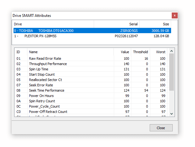Click the attributes list scrollbar thumb
This screenshot has height=147, width=195.
coord(172,72)
